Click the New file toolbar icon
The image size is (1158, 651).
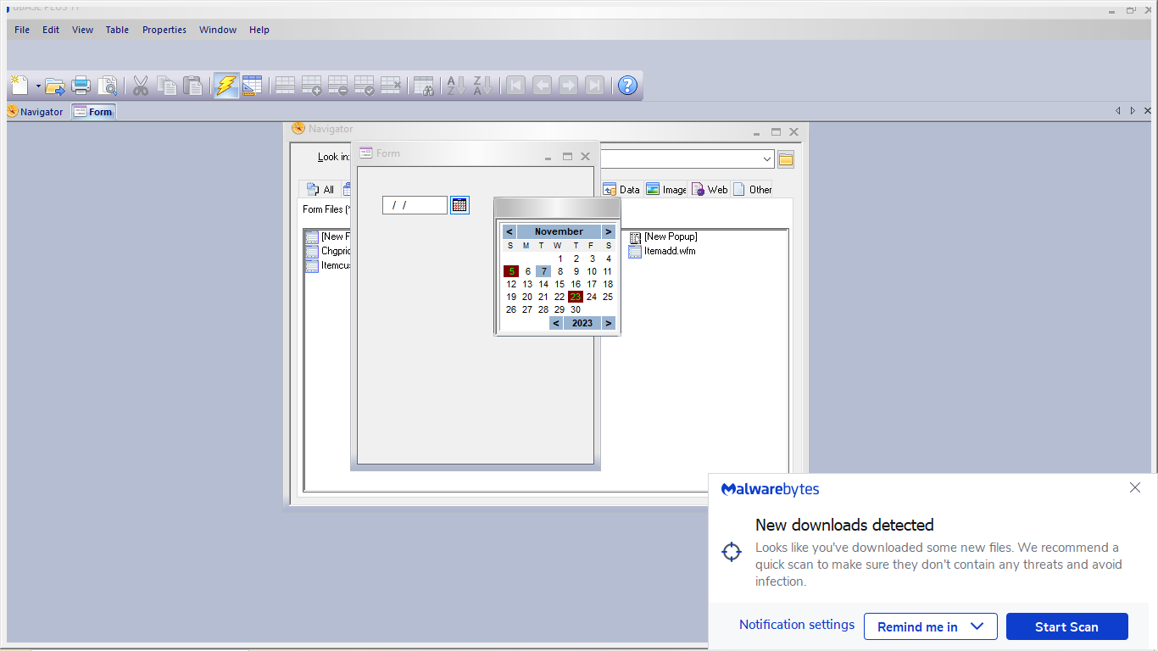(19, 85)
